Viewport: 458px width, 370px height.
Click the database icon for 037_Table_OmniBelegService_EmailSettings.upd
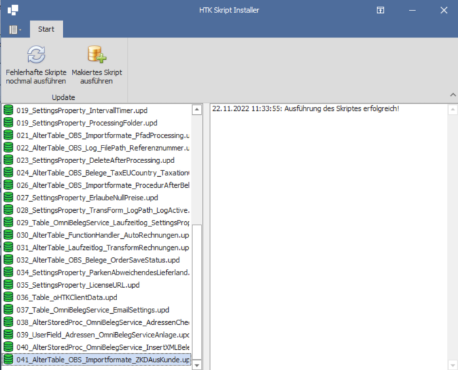[9, 310]
